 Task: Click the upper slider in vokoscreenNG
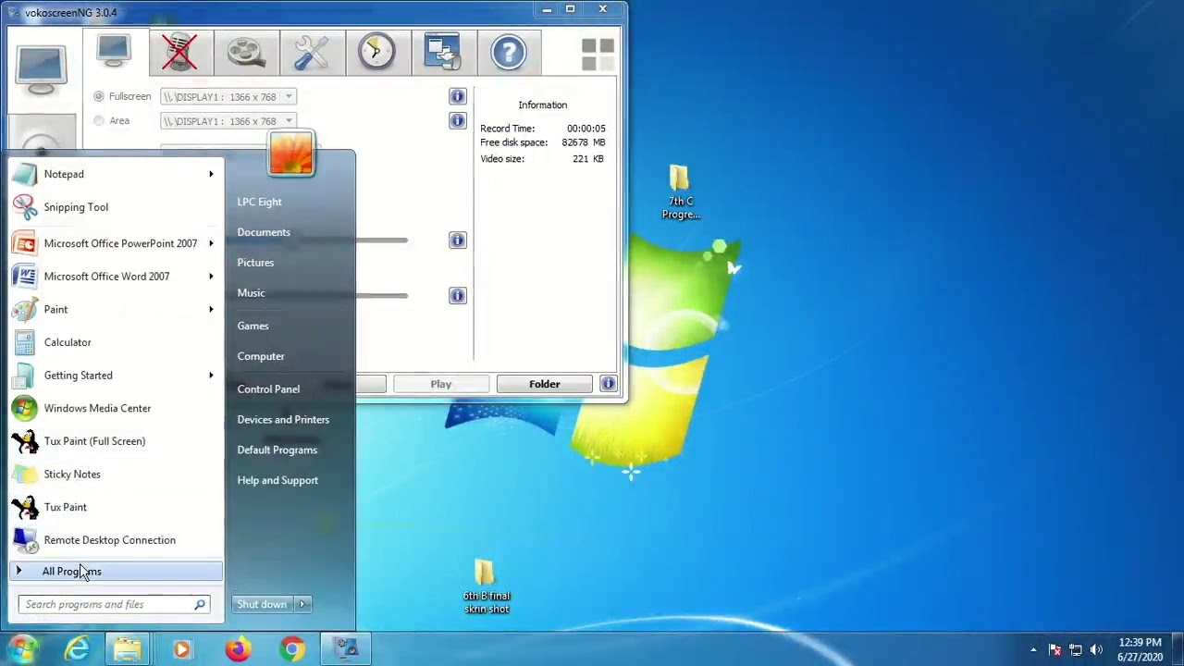(x=381, y=240)
